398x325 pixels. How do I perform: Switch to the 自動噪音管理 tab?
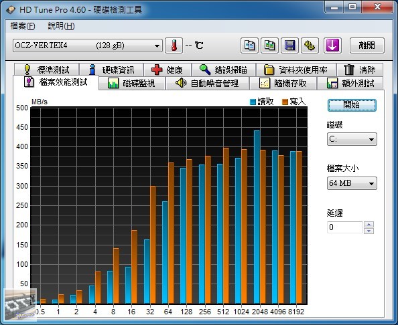tap(207, 84)
